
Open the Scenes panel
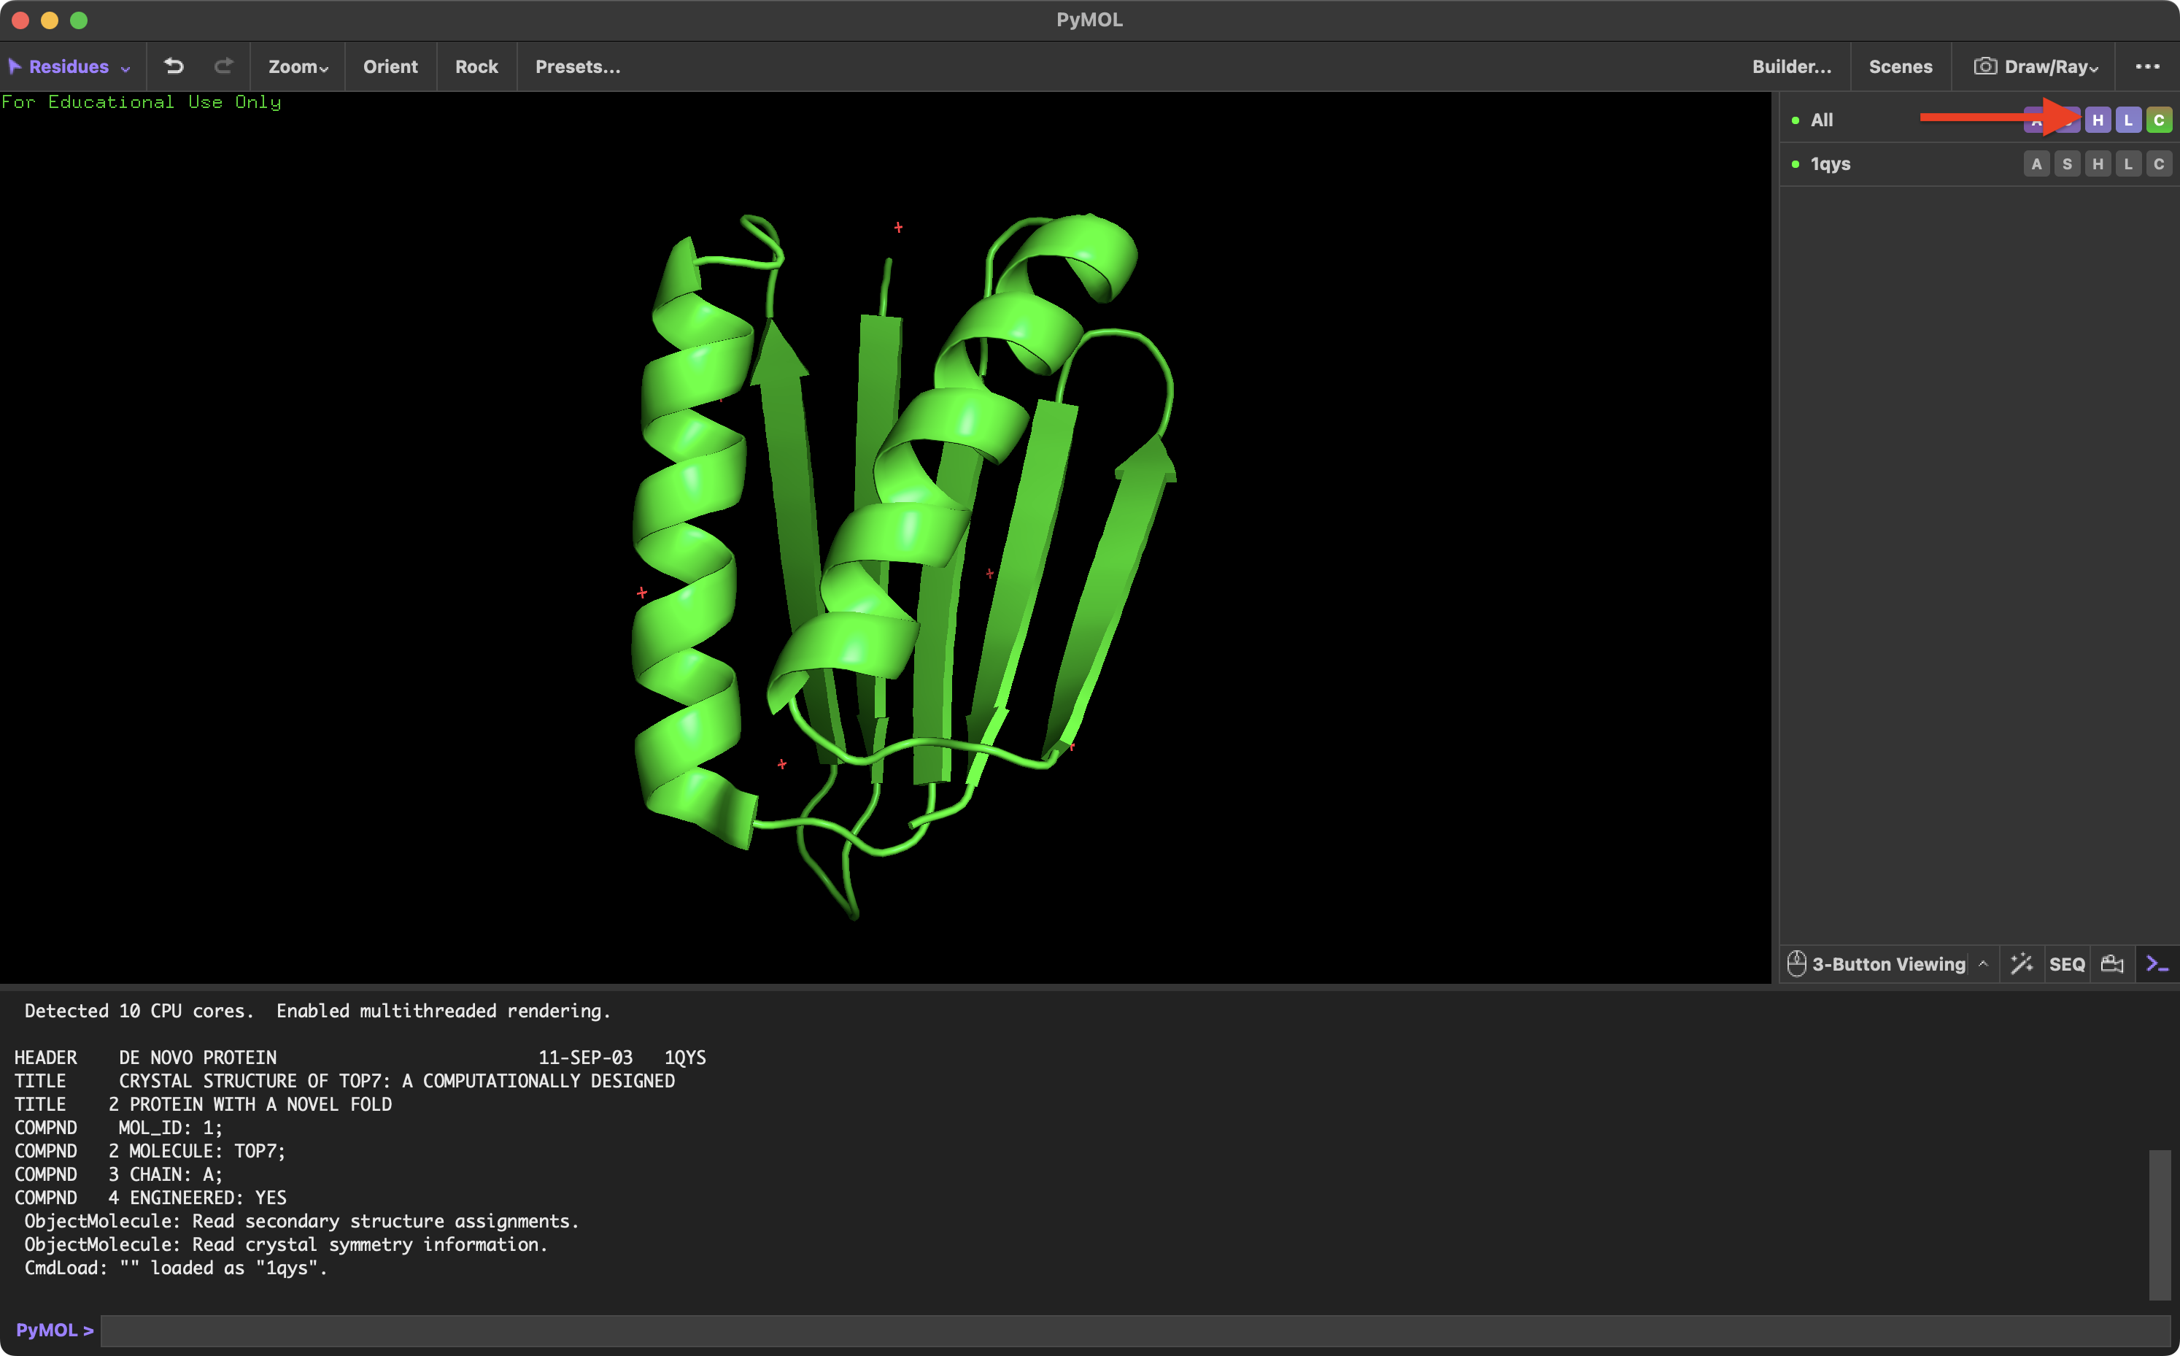pos(1901,66)
